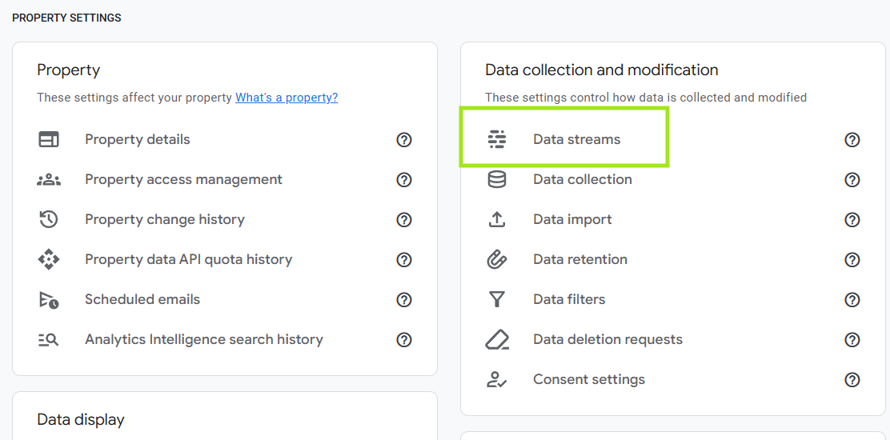Click the "Property" card heading

69,70
